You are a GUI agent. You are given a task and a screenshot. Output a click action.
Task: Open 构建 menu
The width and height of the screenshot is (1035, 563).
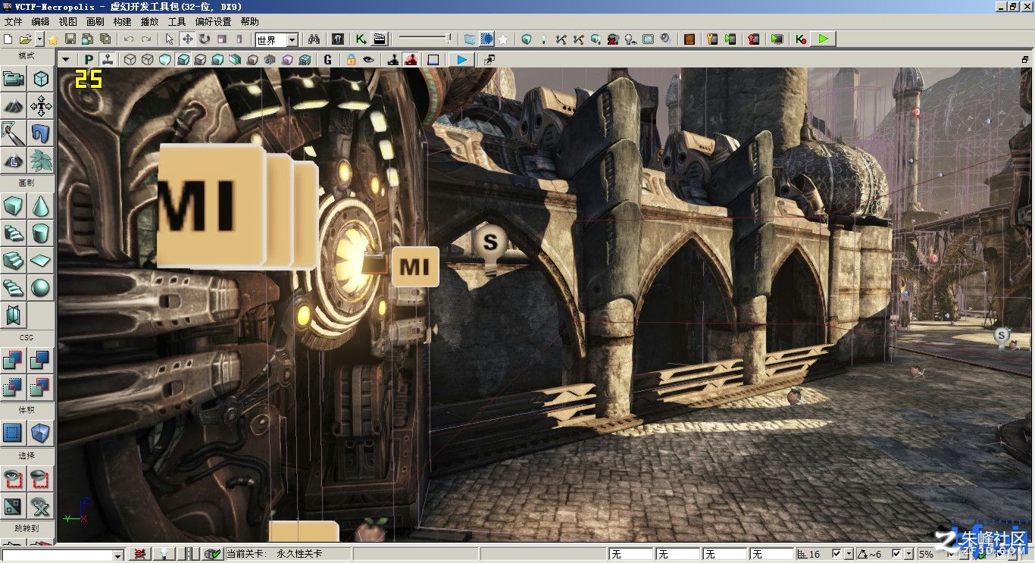[122, 22]
